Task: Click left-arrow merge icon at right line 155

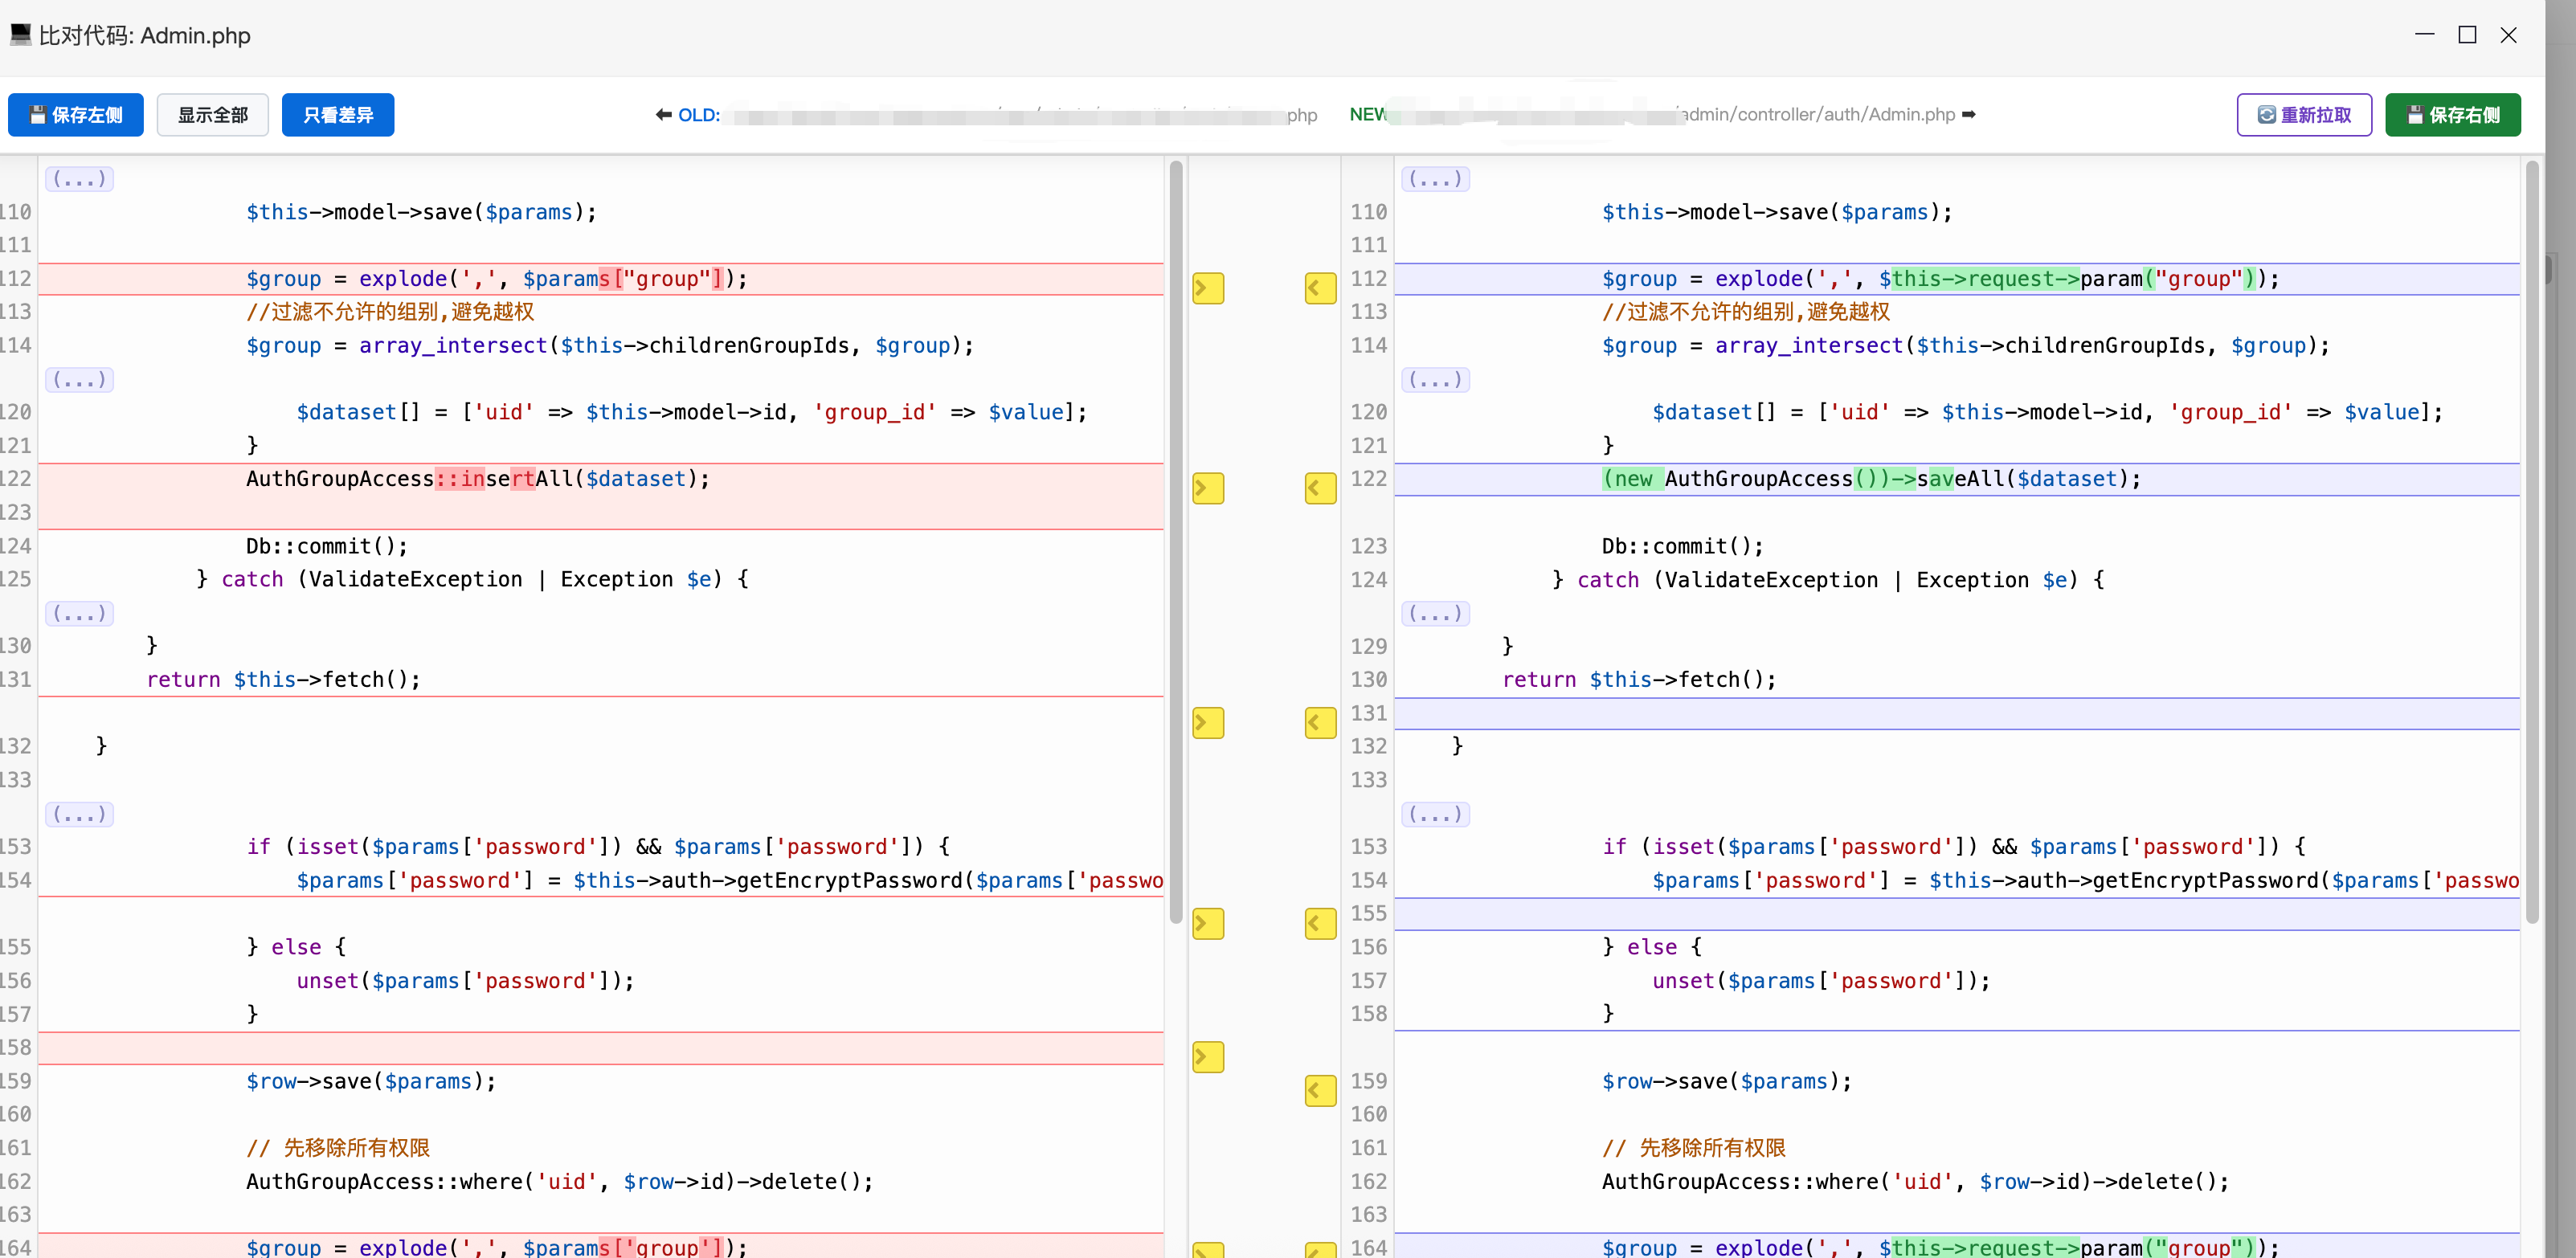Action: point(1320,923)
